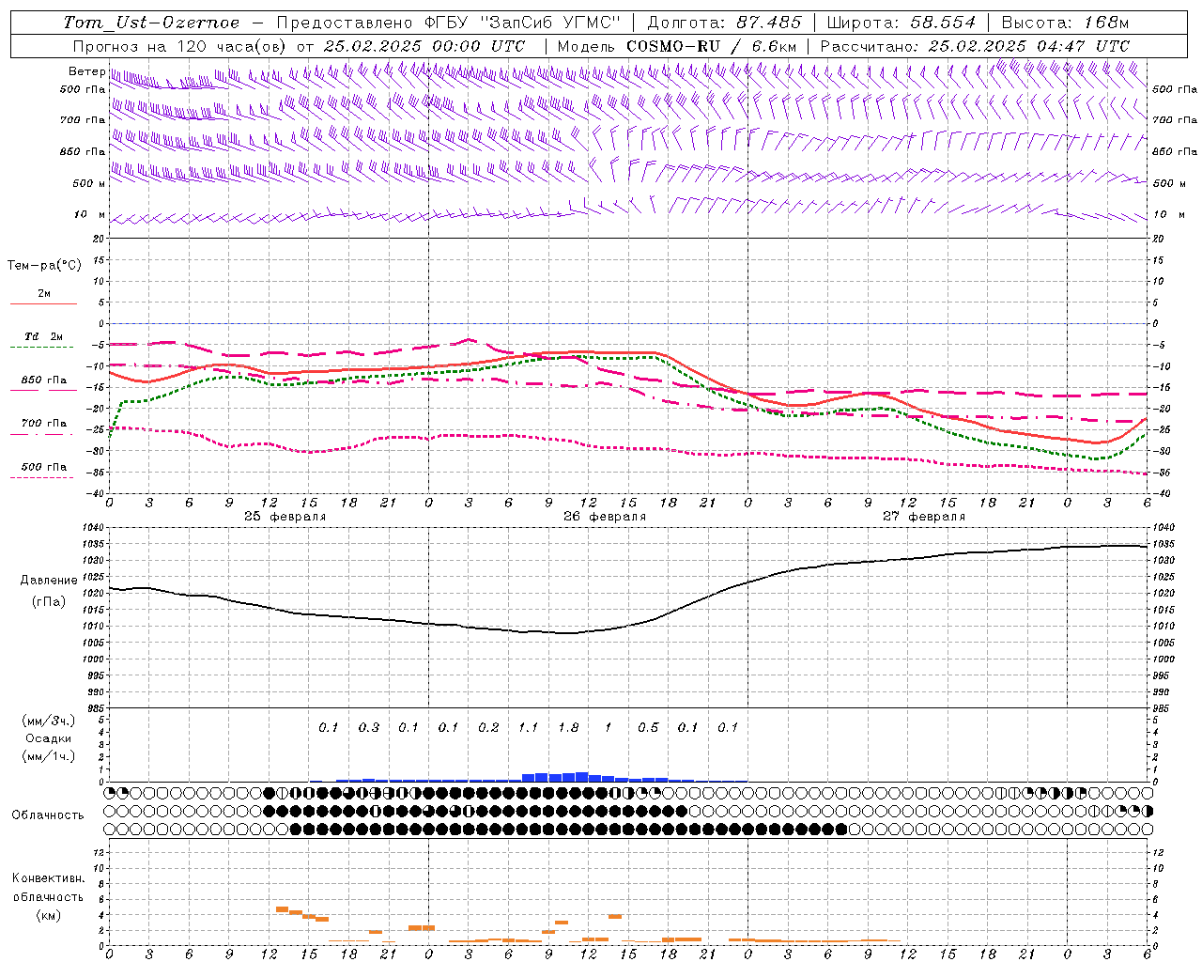The width and height of the screenshot is (1202, 962).
Task: Click the Конвективн. panel label
Action: pos(48,878)
